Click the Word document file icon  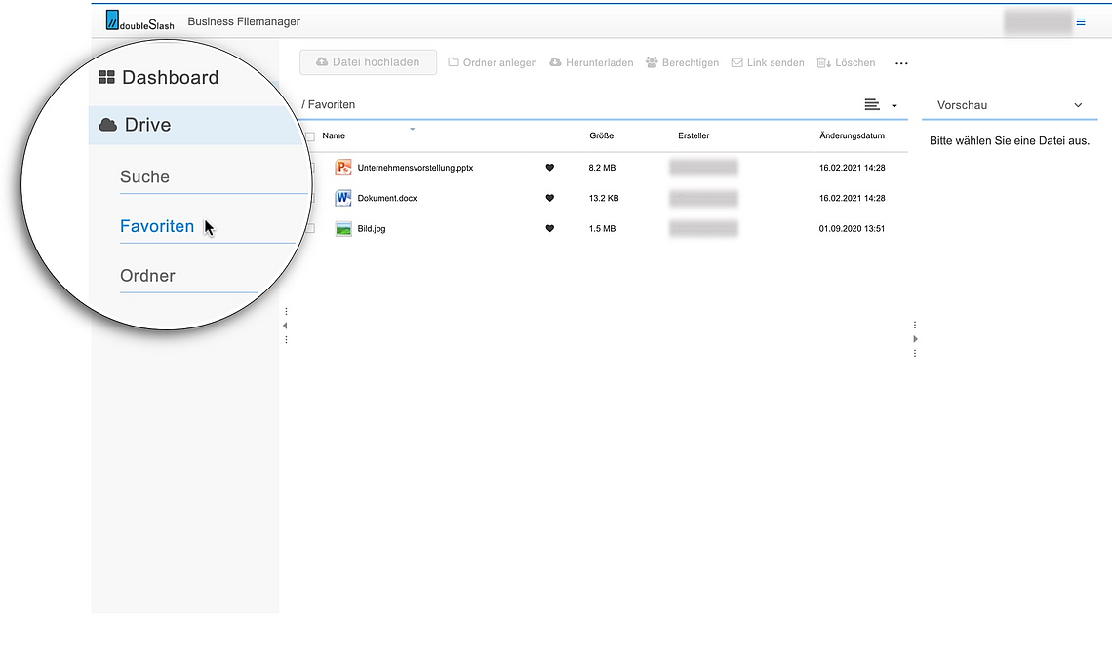342,198
